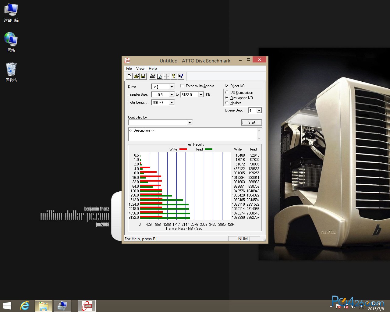Click the computer/network taskbar app icon
Screen dimensions: 390x312
tap(62, 306)
